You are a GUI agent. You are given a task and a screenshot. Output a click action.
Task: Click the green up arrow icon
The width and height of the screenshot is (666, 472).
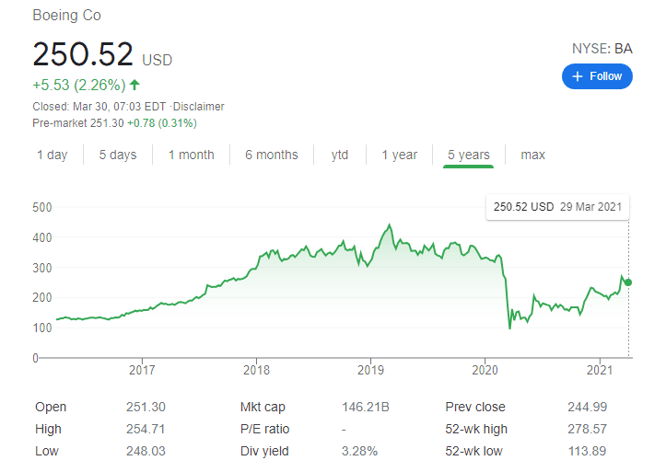[135, 86]
